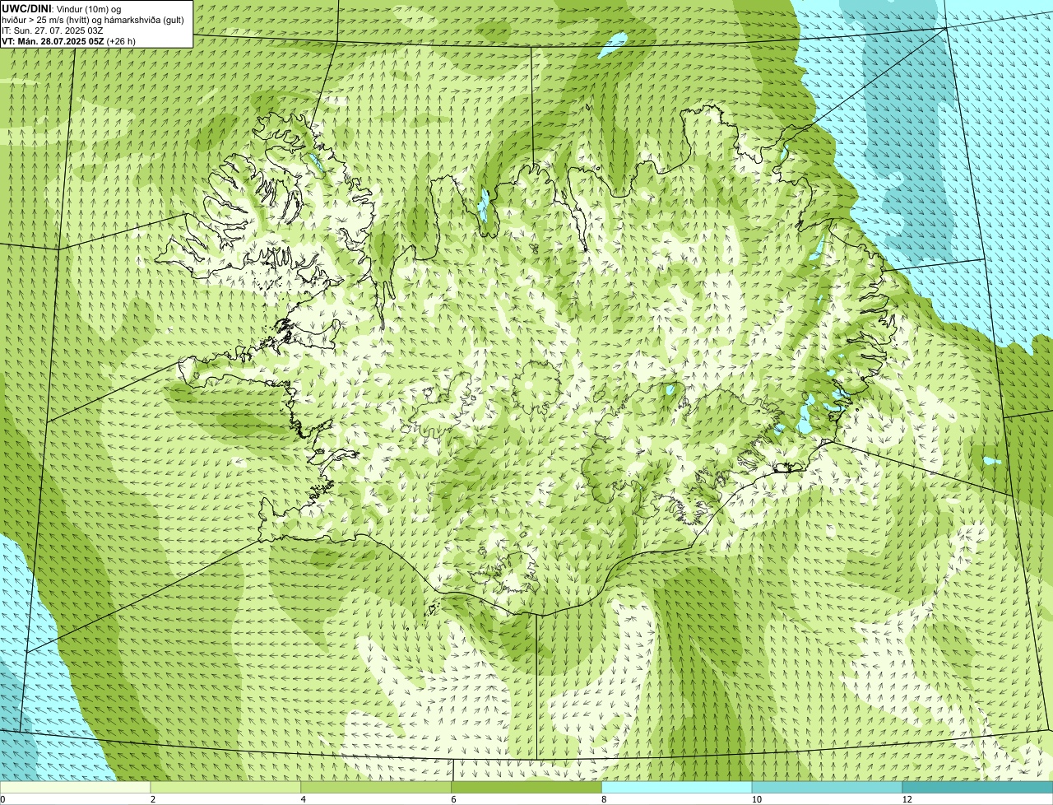Click the 4–6 m/s green legend swatch
Screen dimensions: 1053x805
coord(377,787)
